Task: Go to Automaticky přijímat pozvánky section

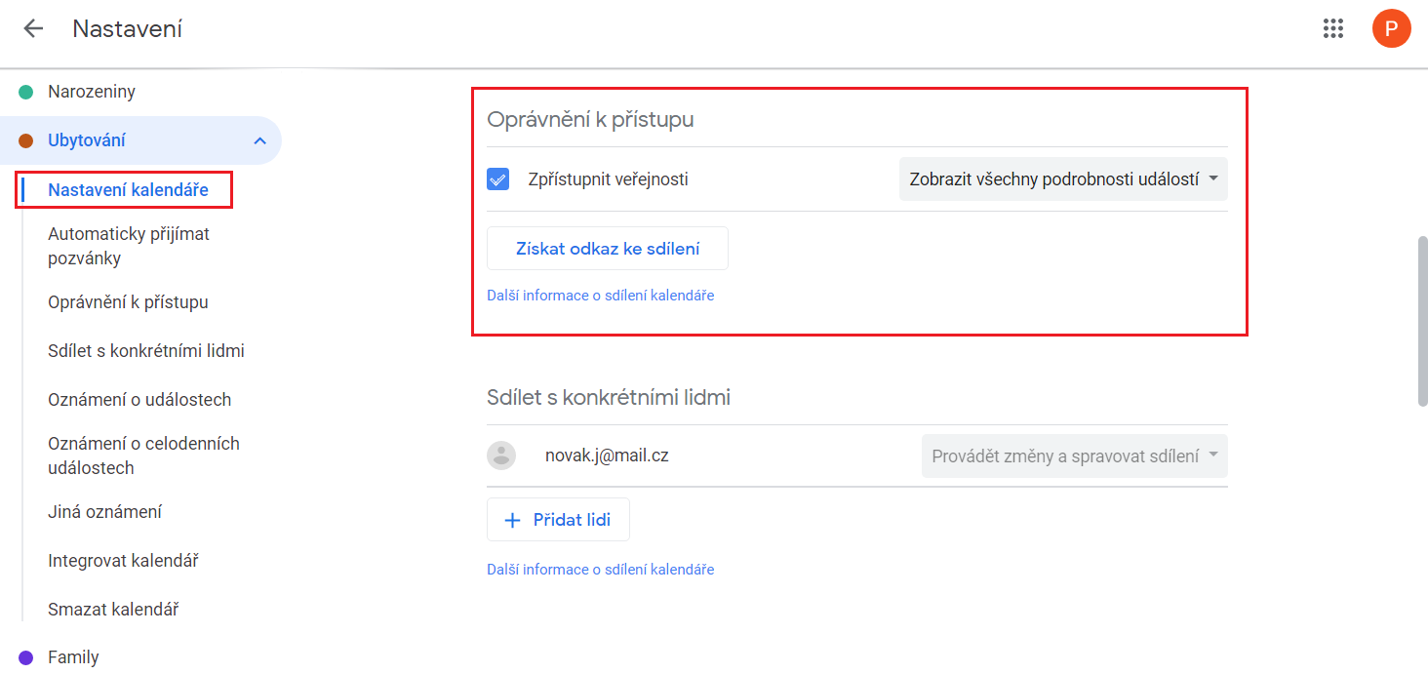Action: (x=128, y=246)
